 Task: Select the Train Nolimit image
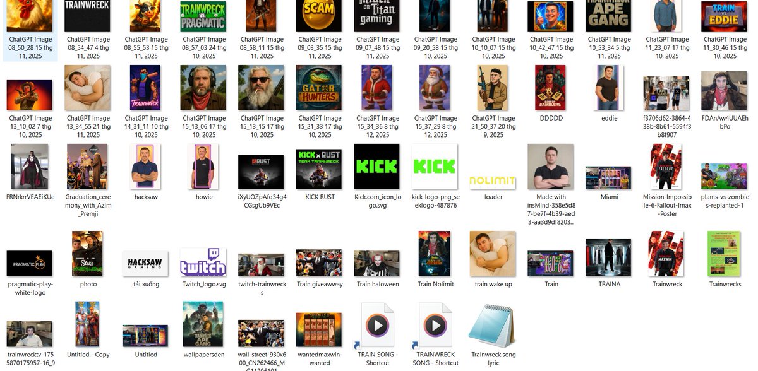point(435,254)
